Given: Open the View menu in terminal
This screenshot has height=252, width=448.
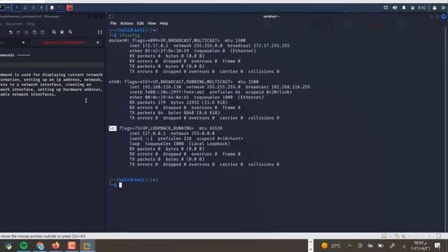Looking at the screenshot, I should coord(152,23).
